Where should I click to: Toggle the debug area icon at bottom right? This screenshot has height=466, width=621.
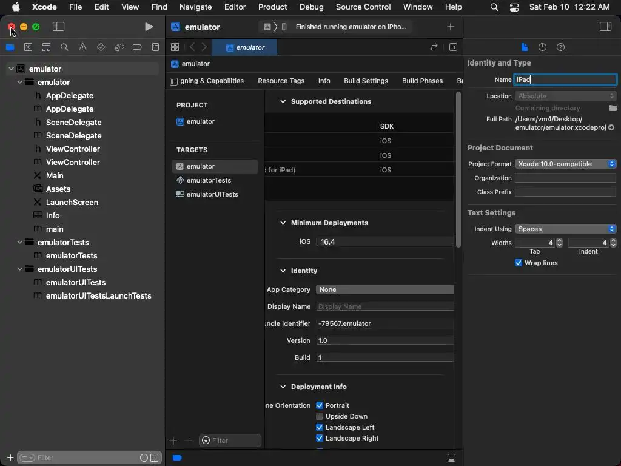click(451, 458)
